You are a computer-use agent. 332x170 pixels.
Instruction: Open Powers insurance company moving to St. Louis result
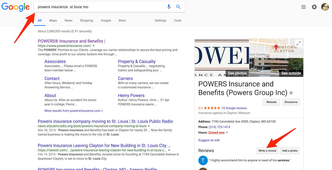[105, 121]
